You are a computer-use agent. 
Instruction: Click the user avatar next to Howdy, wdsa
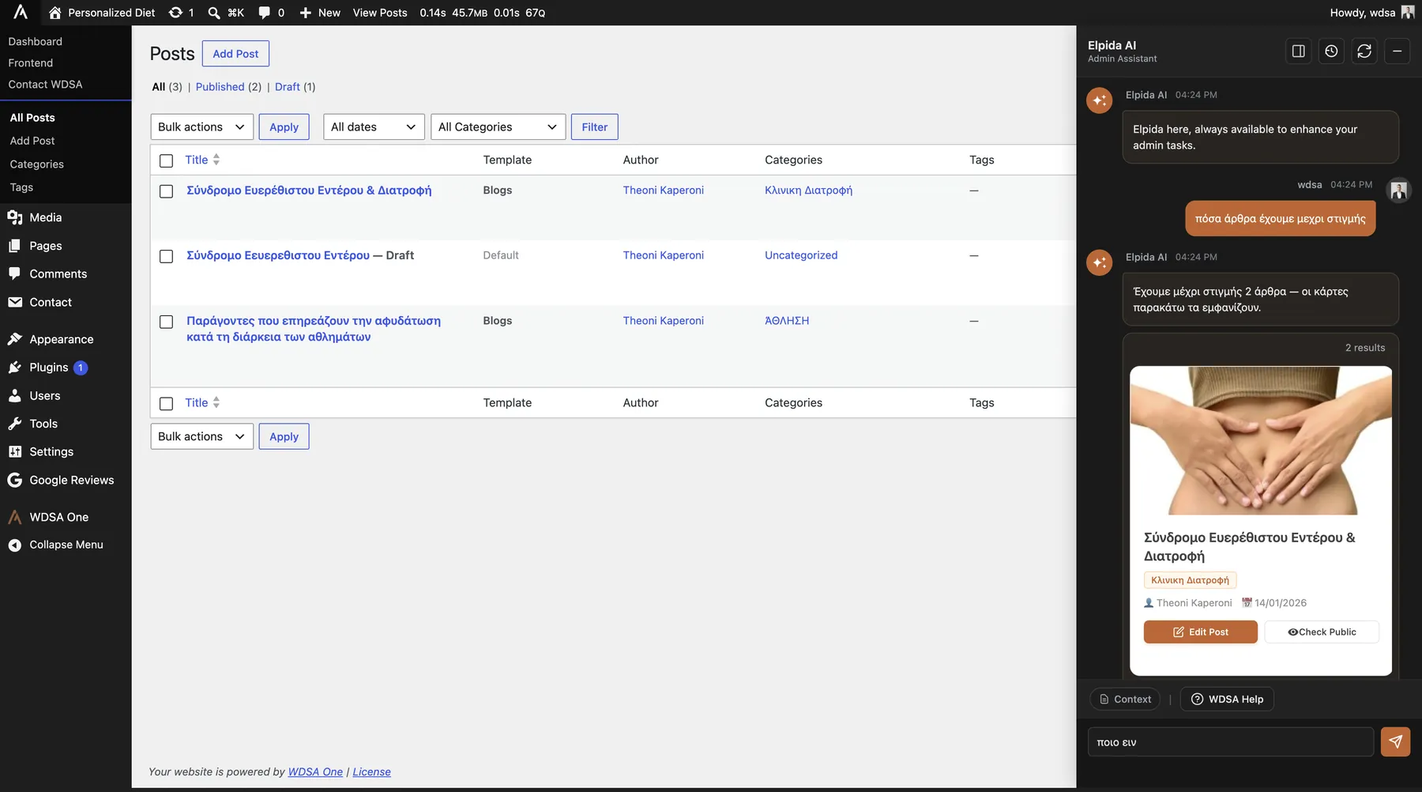(x=1407, y=13)
